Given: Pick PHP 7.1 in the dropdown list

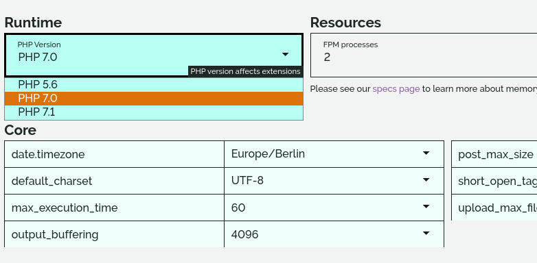Looking at the screenshot, I should click(154, 112).
